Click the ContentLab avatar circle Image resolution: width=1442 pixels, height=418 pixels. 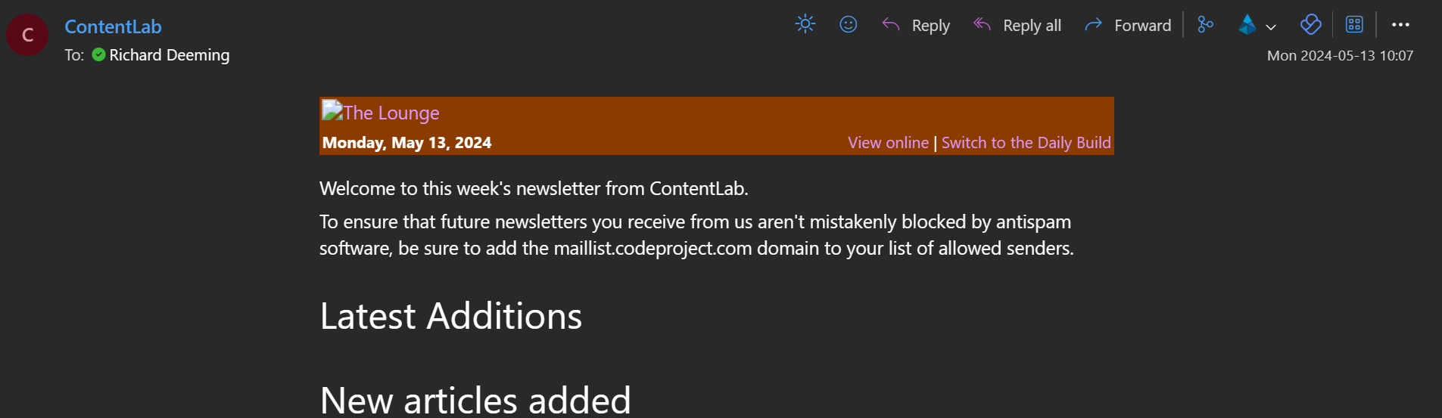pos(27,35)
